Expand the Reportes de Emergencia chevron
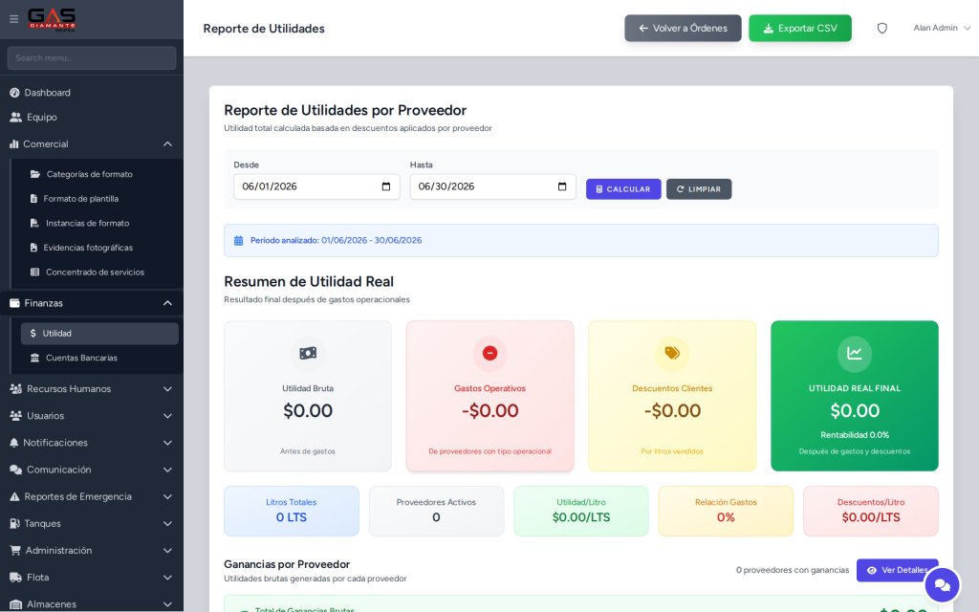The width and height of the screenshot is (979, 612). (x=167, y=496)
